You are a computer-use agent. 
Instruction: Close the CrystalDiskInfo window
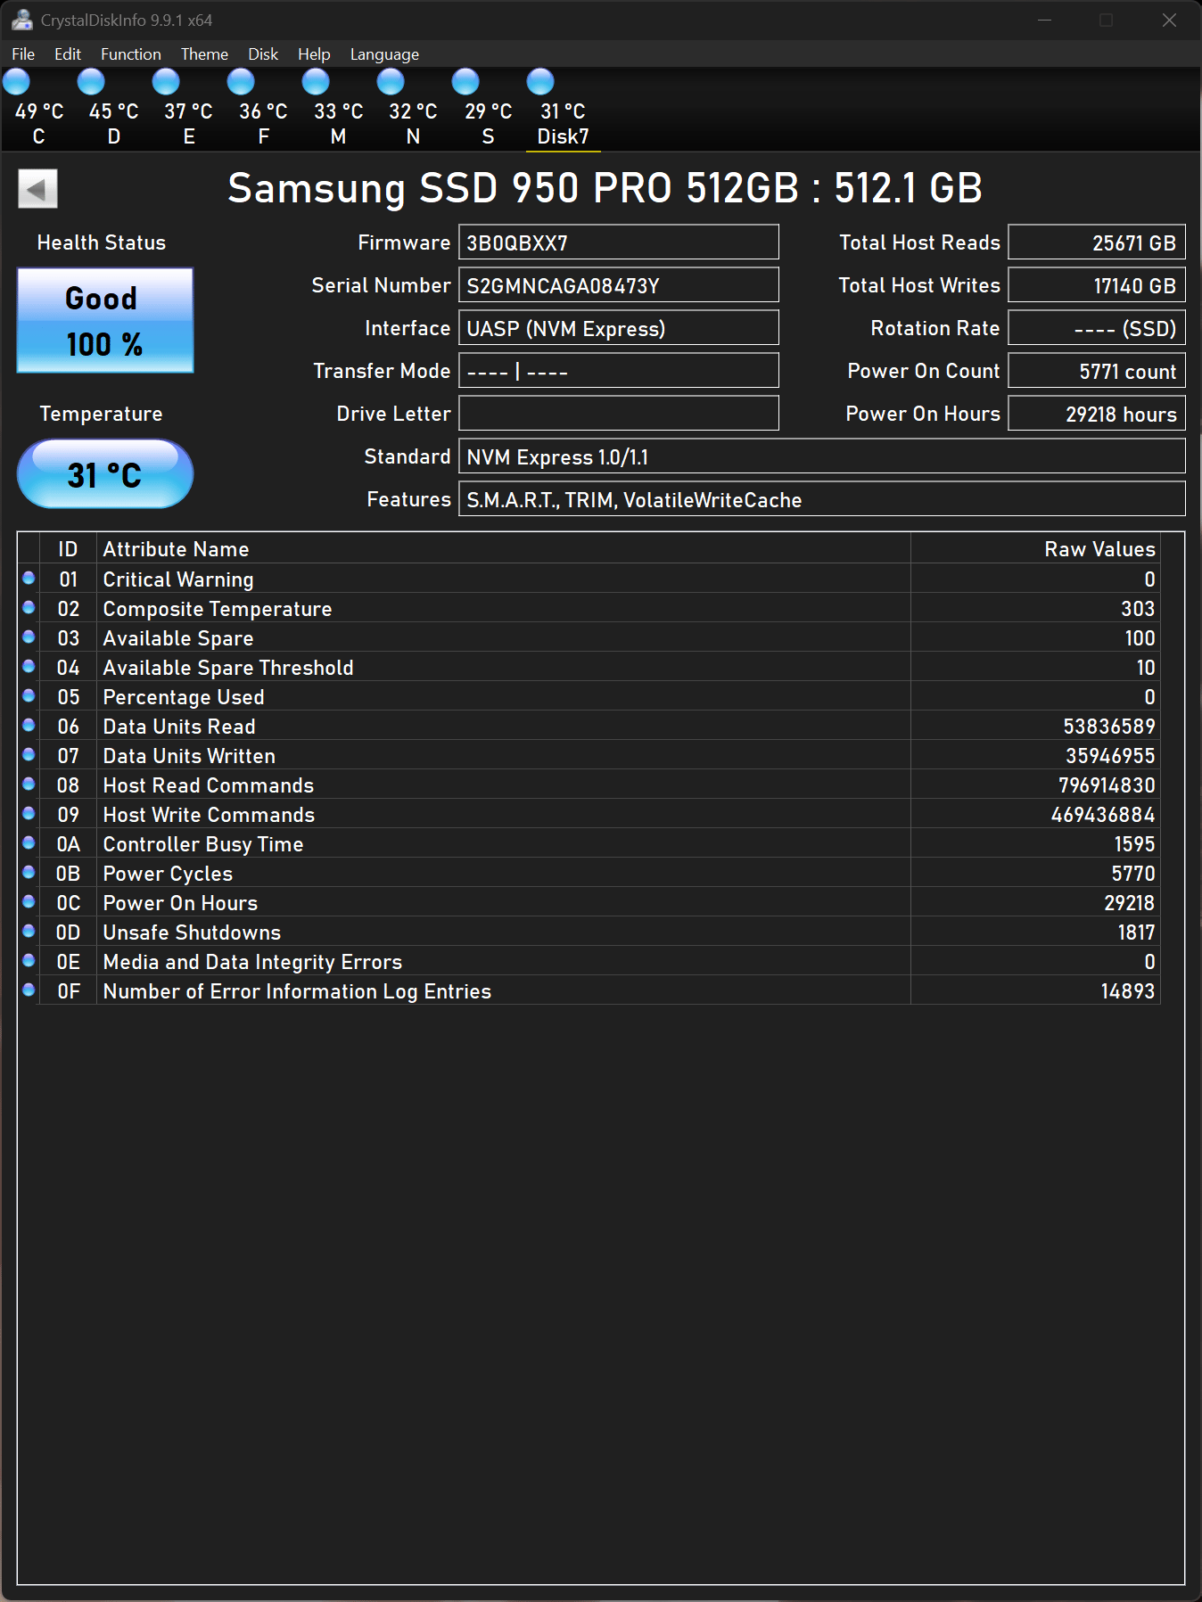pos(1169,20)
